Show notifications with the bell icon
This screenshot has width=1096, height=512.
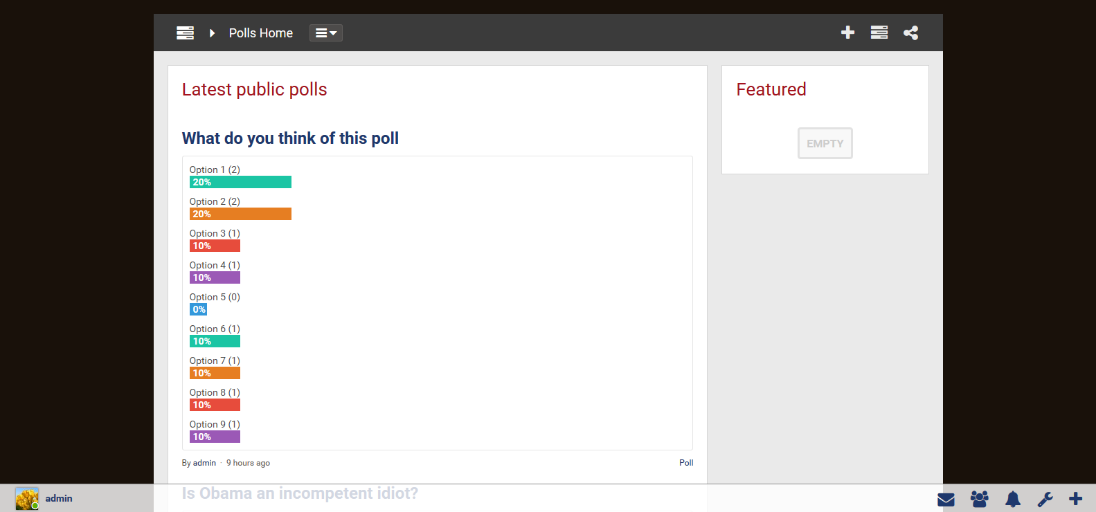point(1012,499)
